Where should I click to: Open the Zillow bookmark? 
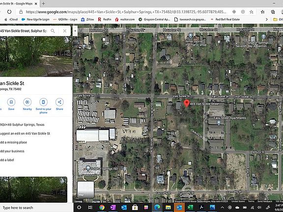click(87, 19)
